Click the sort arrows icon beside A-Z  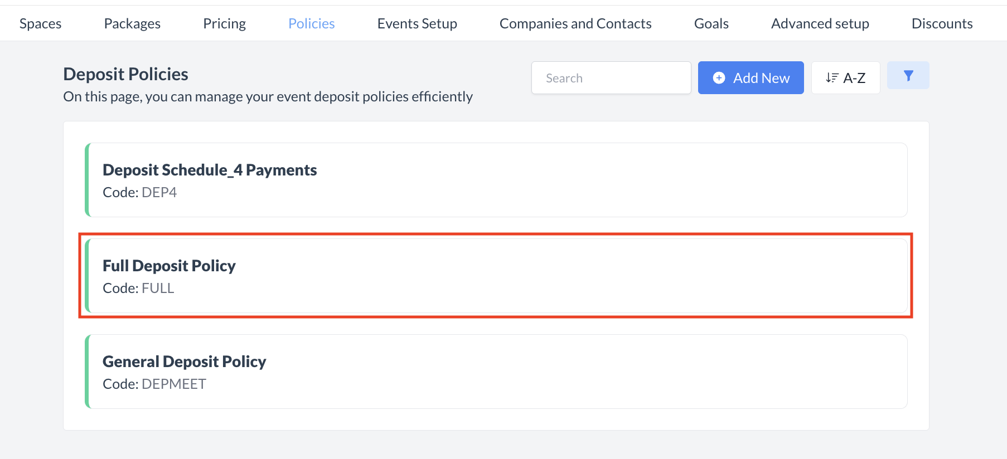(832, 78)
